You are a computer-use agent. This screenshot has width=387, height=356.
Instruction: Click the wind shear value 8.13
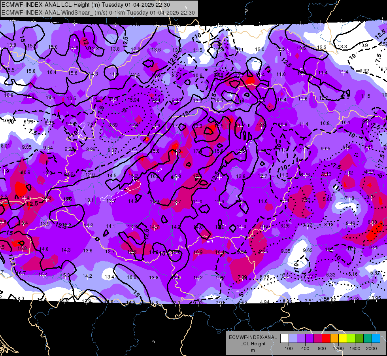pos(327,174)
